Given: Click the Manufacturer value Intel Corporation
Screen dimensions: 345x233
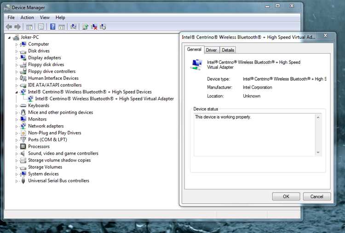Looking at the screenshot, I should click(258, 87).
